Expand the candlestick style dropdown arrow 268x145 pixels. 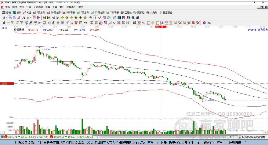pyautogui.click(x=31, y=18)
